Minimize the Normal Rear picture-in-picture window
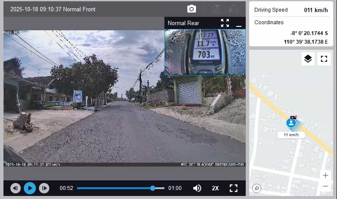This screenshot has height=199, width=337. pos(238,23)
